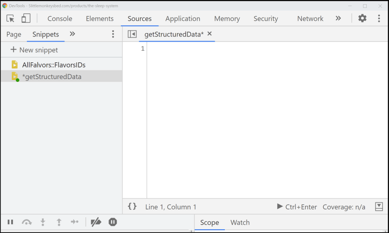This screenshot has height=233, width=389.
Task: Open the Network tab
Action: pyautogui.click(x=310, y=18)
